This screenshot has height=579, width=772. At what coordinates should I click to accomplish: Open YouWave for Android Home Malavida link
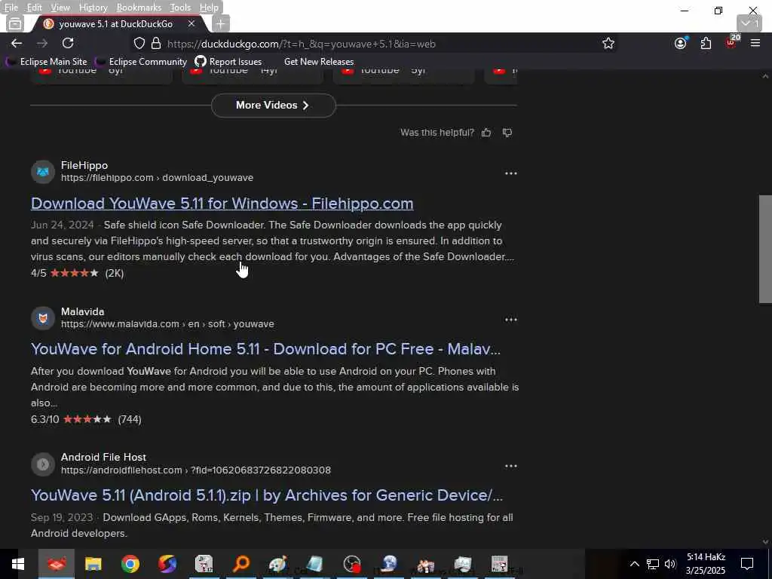[265, 349]
